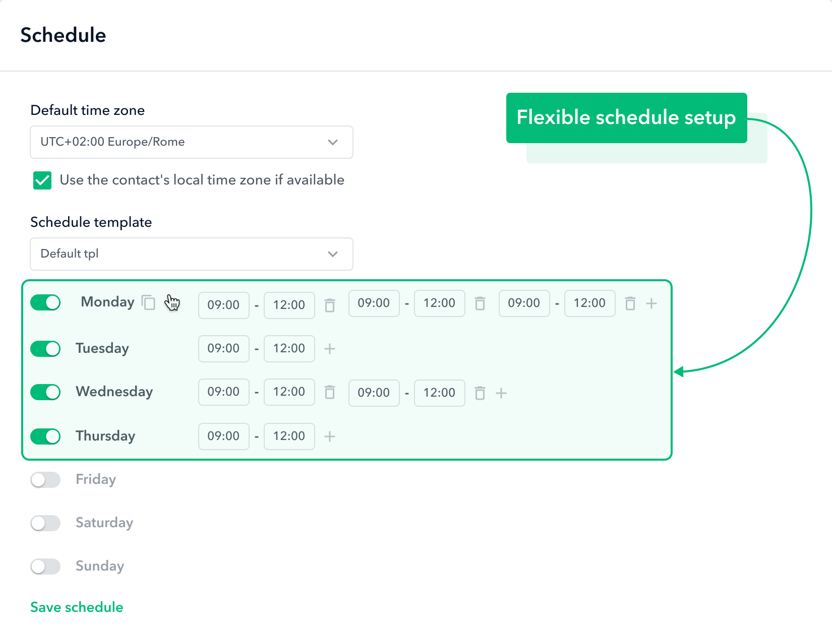
Task: Enable the Saturday toggle
Action: point(45,523)
